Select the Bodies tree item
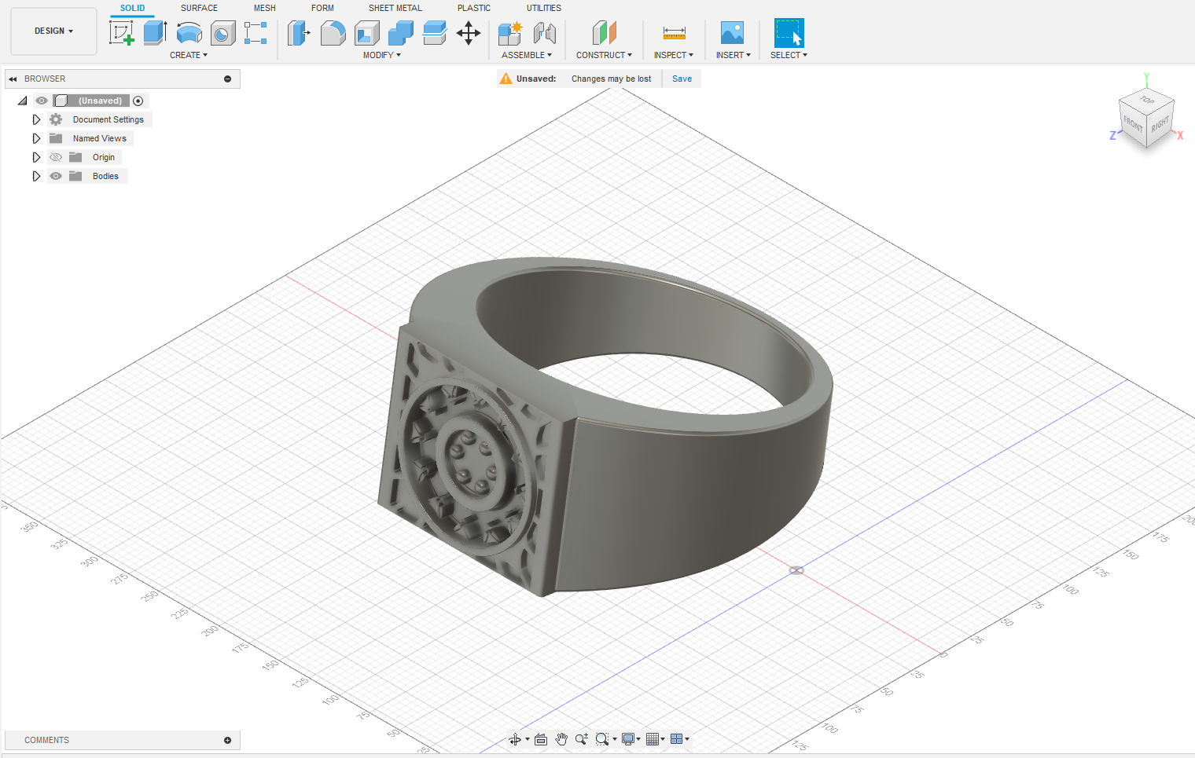This screenshot has width=1195, height=758. (x=105, y=176)
